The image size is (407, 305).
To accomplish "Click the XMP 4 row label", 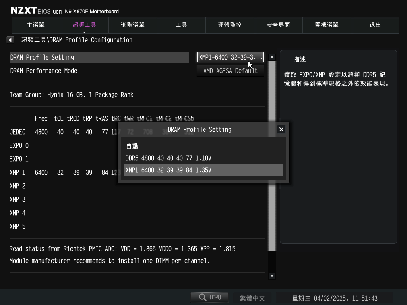I will [x=17, y=213].
